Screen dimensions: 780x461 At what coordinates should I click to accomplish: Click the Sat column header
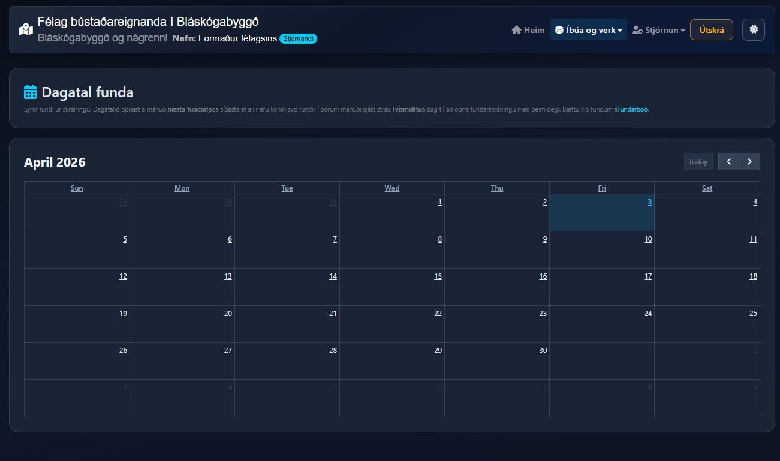point(707,188)
